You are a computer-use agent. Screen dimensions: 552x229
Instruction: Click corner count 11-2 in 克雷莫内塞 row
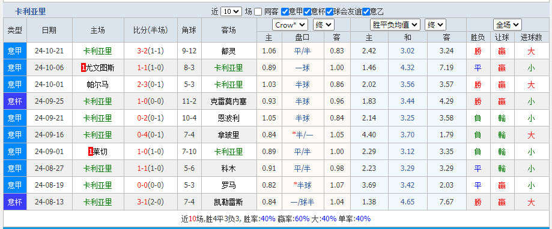(x=189, y=101)
